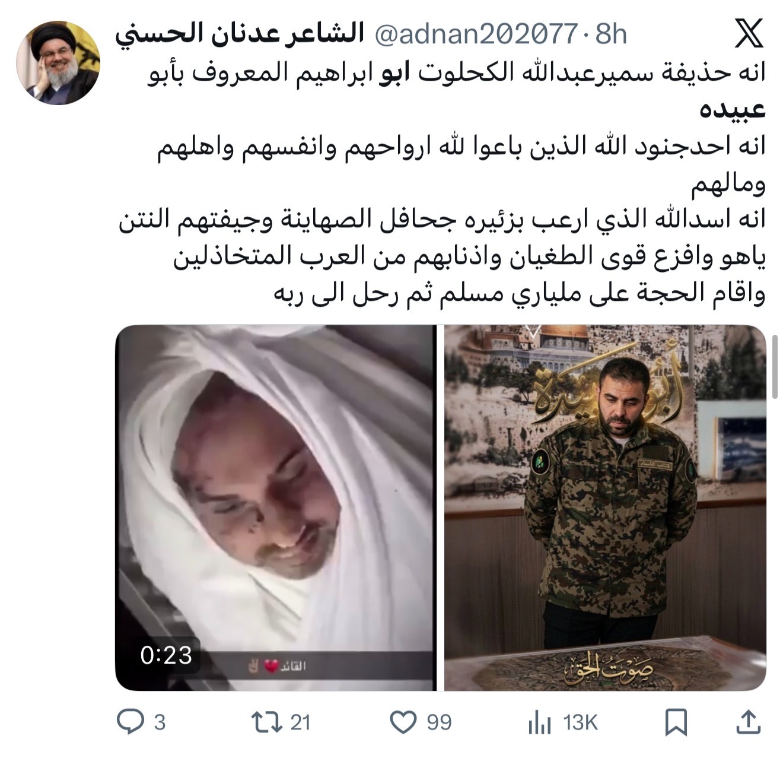Click the share upload icon
Screen dimensions: 783x758
coord(748,722)
